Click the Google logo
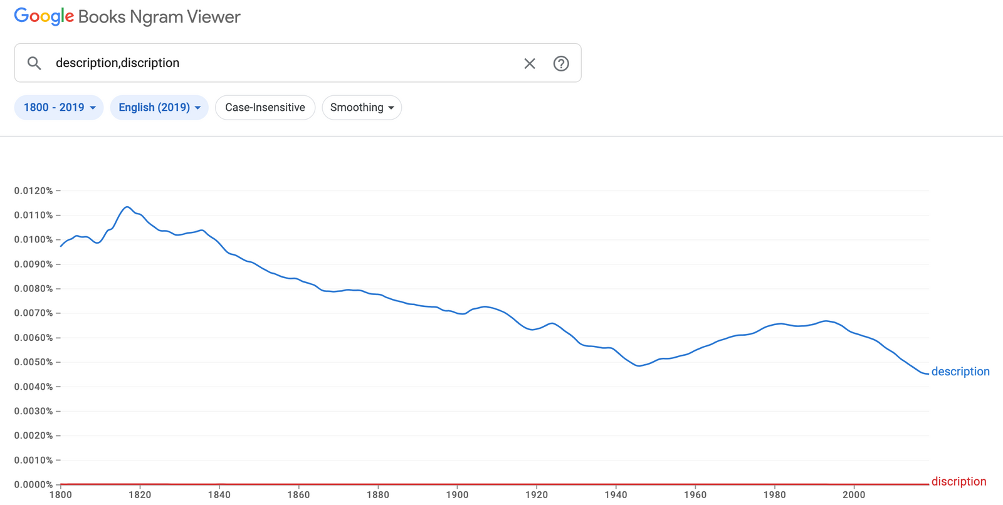1003x505 pixels. 44,17
